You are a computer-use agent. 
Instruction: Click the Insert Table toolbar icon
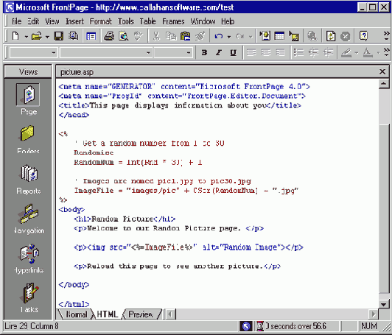(x=279, y=37)
